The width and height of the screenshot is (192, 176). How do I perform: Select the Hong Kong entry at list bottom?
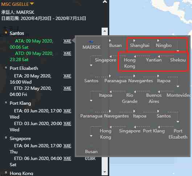pos(21,173)
